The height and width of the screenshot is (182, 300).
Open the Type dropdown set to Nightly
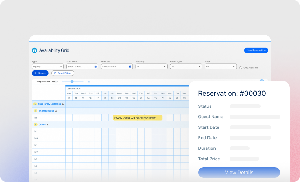click(x=47, y=66)
